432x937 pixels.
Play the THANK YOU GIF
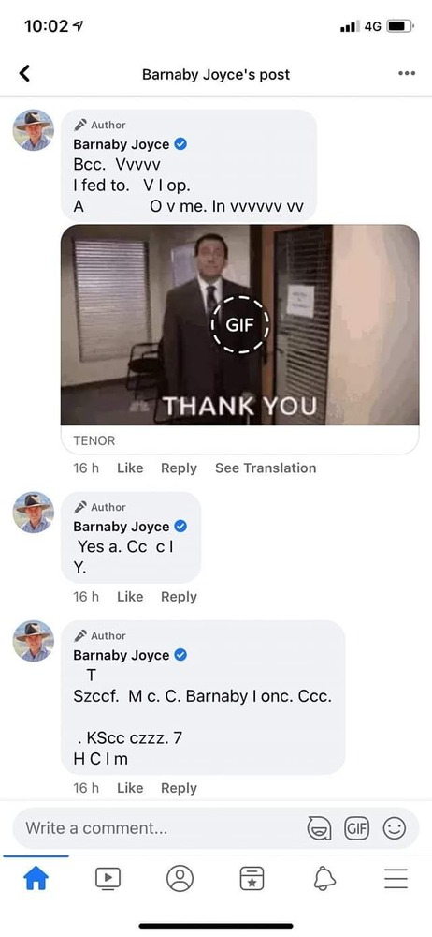click(x=240, y=324)
